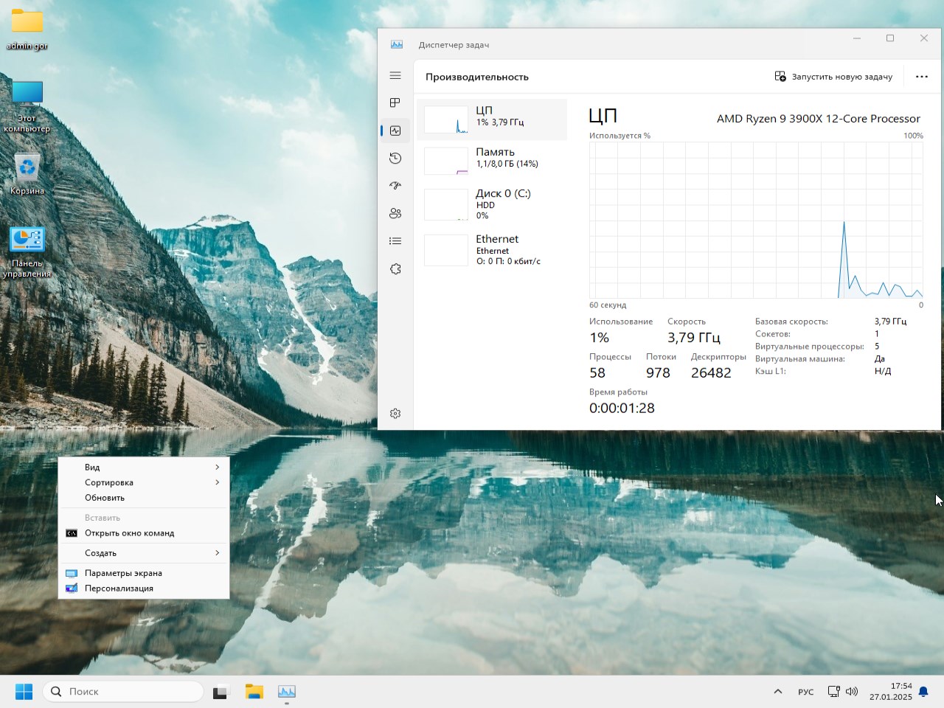
Task: Select the 'Корзина' recycle bin icon
Action: (x=27, y=174)
